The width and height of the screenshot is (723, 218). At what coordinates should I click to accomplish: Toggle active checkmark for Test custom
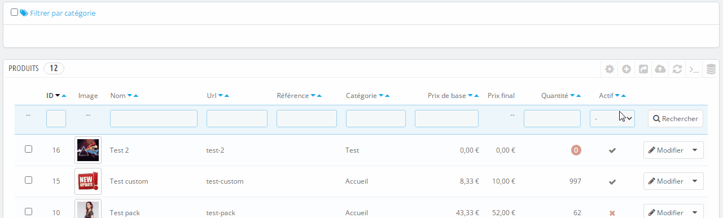click(612, 182)
